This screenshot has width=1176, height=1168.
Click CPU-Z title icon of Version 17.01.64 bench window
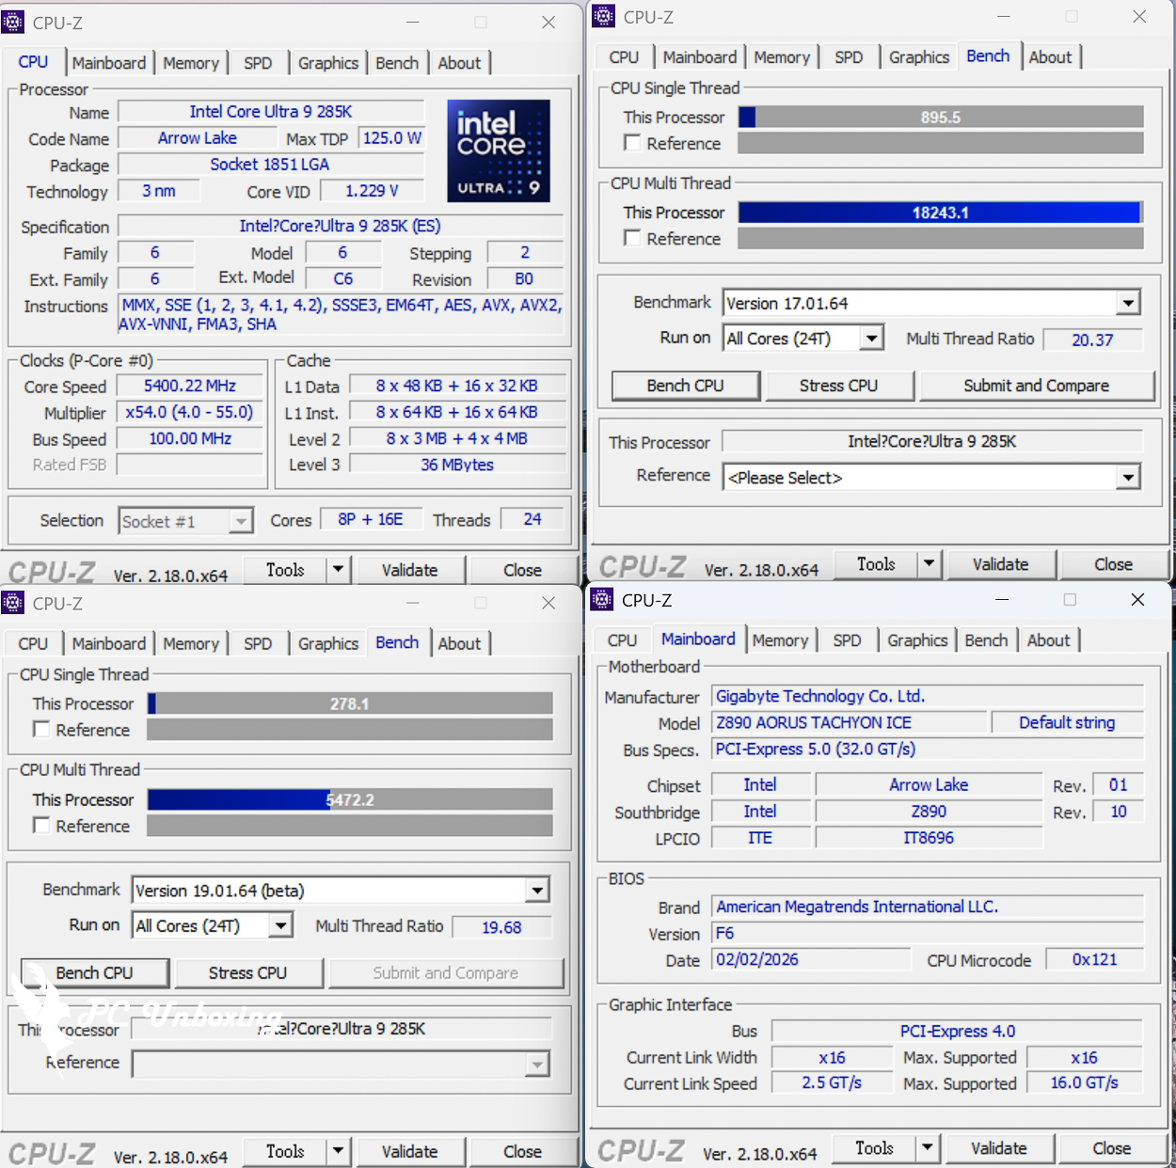603,16
